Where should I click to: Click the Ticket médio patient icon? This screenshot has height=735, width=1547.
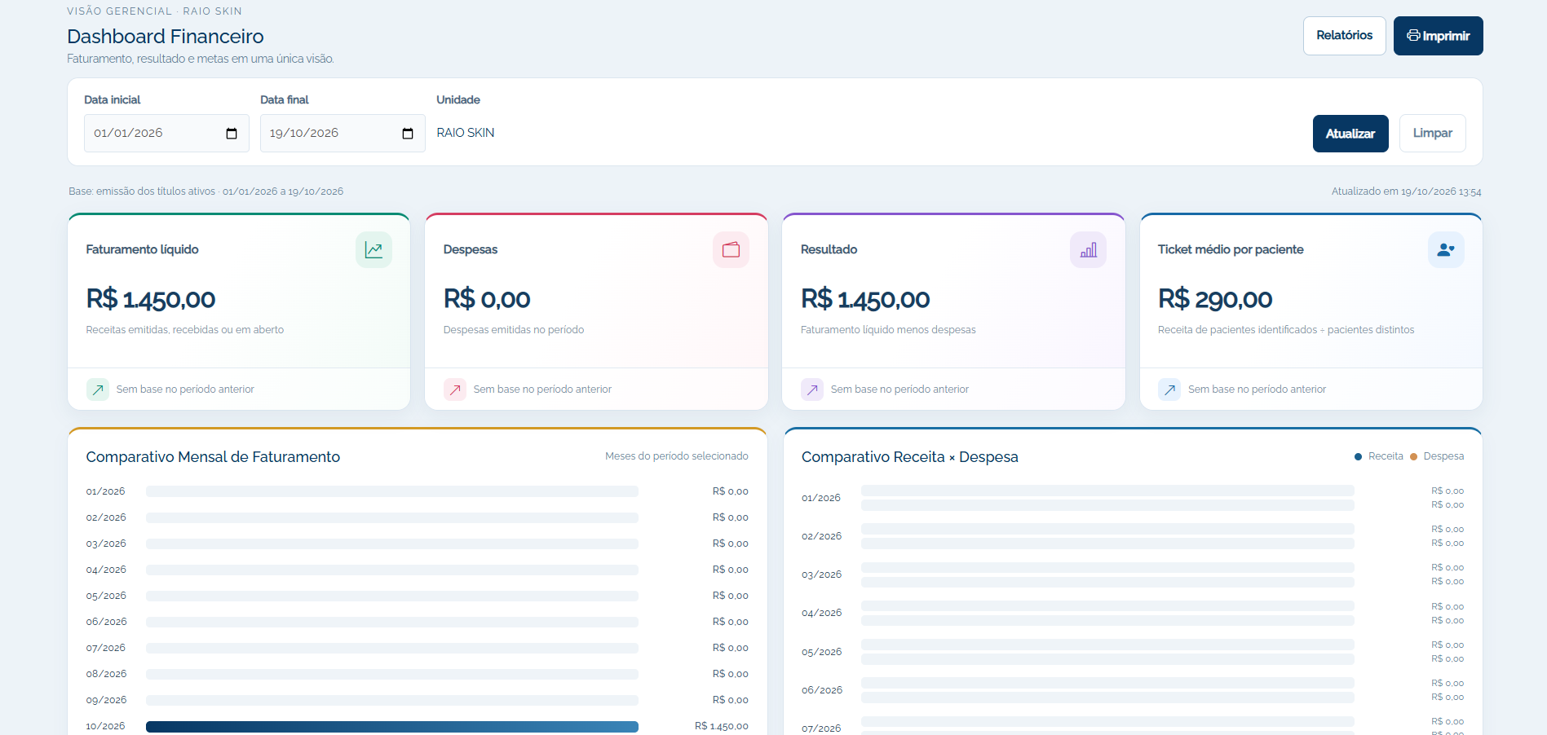click(1446, 249)
